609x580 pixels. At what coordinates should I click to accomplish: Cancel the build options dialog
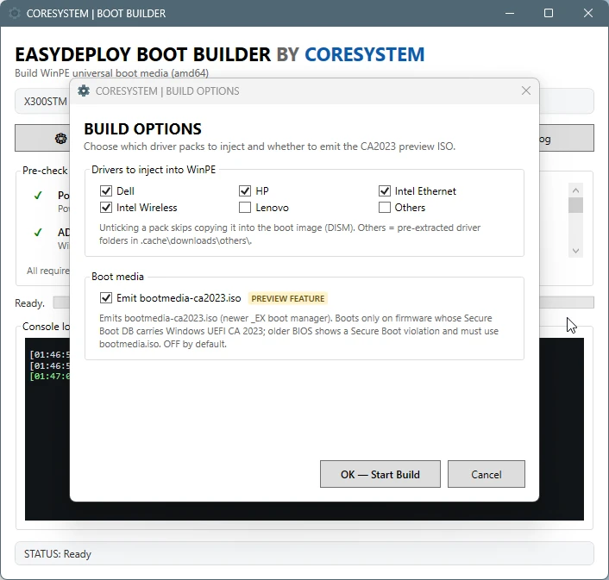click(487, 474)
